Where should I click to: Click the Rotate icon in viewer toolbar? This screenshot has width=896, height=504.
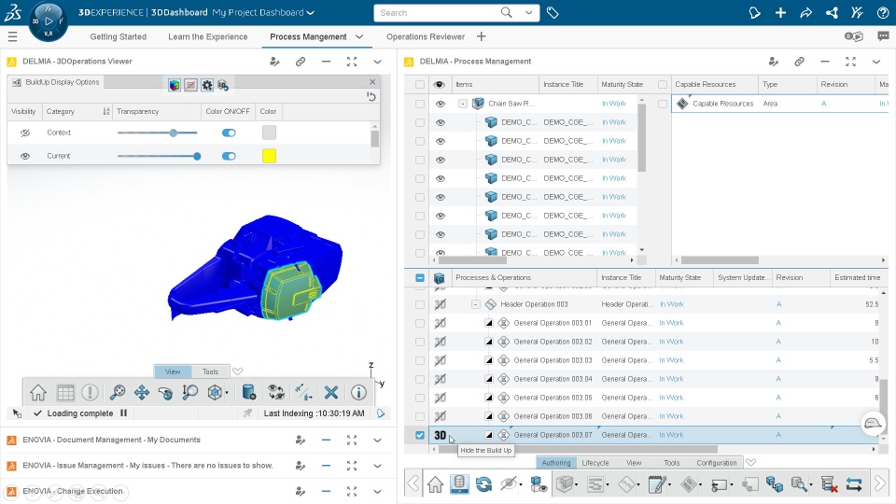166,393
